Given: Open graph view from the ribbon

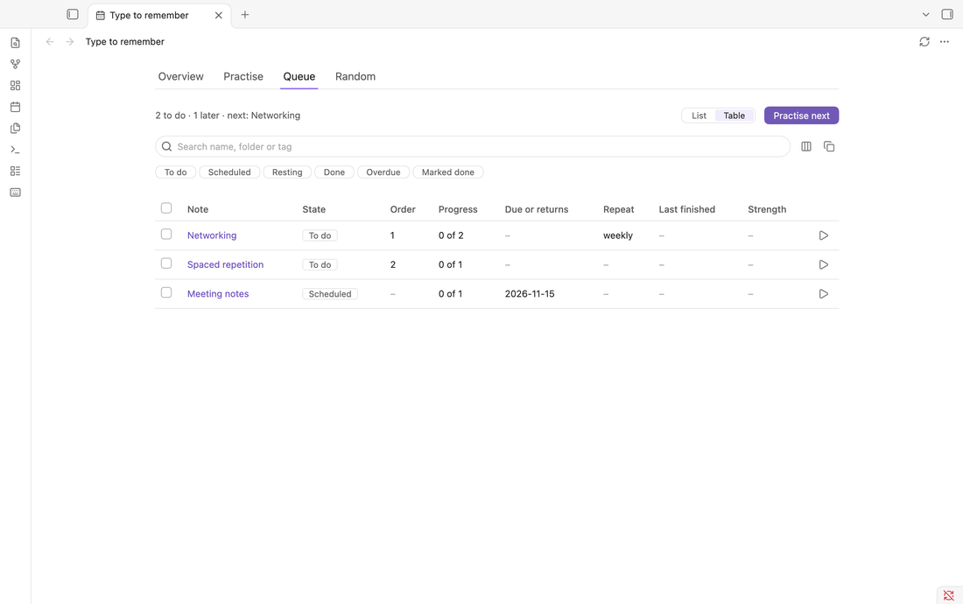Looking at the screenshot, I should point(16,64).
